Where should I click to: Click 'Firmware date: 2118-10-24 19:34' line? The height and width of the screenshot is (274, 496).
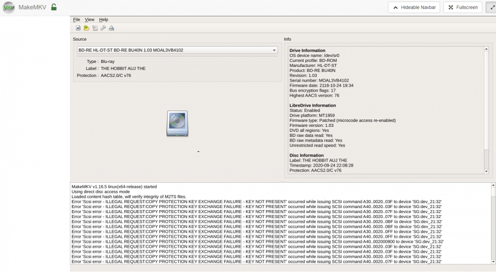pyautogui.click(x=321, y=86)
